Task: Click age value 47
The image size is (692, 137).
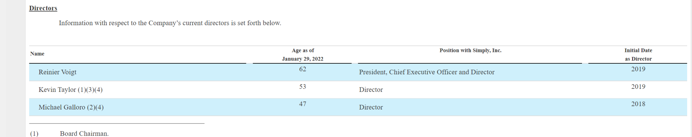Action: [302, 104]
